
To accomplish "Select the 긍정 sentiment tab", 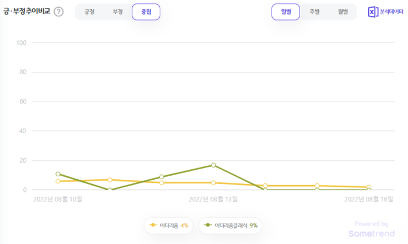I will pos(89,12).
